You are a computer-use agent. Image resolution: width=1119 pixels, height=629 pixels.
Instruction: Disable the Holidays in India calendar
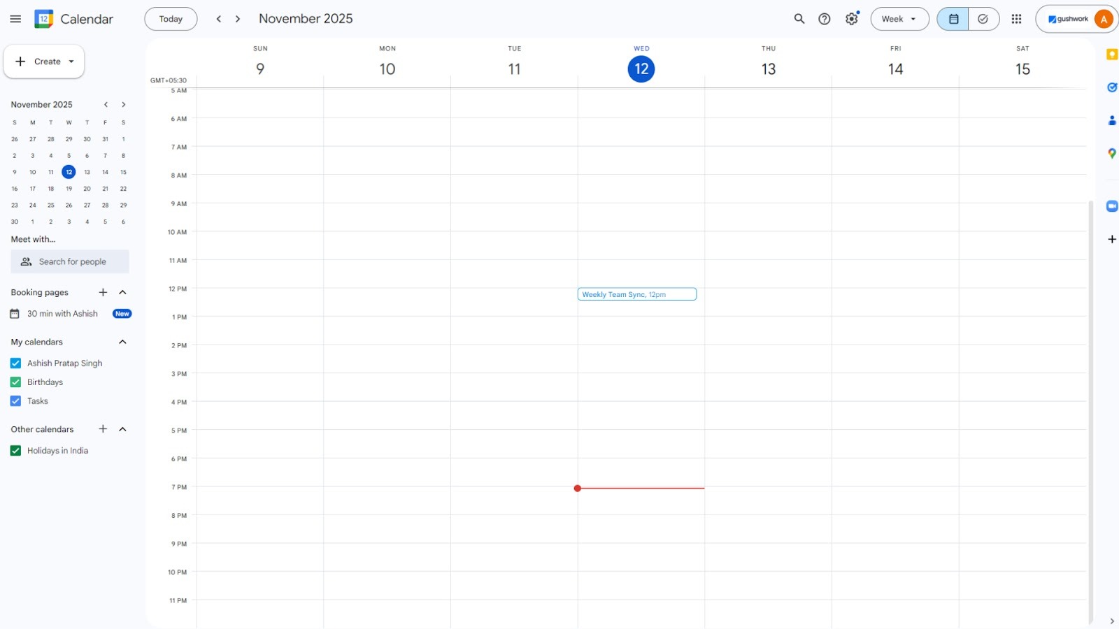(15, 450)
